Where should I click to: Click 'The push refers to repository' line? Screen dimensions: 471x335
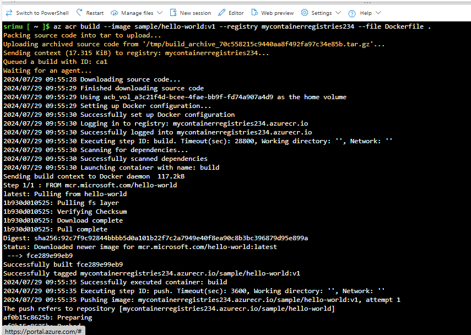pos(169,309)
